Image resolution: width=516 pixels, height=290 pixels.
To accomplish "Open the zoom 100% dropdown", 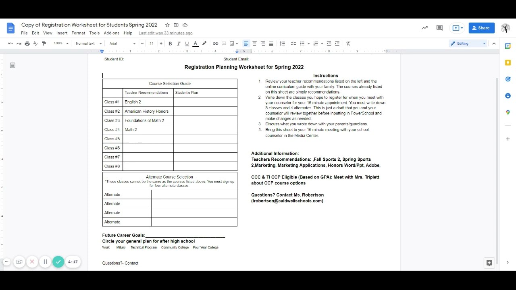I will point(61,43).
